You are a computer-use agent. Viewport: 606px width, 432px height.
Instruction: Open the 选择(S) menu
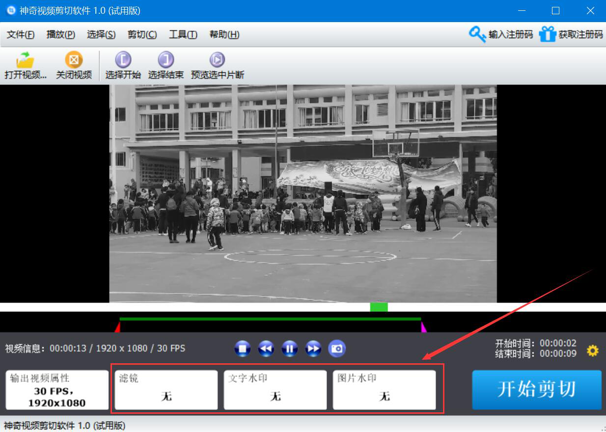click(101, 34)
